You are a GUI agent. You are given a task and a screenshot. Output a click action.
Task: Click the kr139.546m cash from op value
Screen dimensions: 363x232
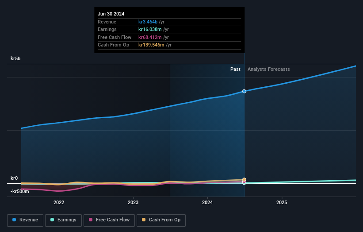point(151,45)
